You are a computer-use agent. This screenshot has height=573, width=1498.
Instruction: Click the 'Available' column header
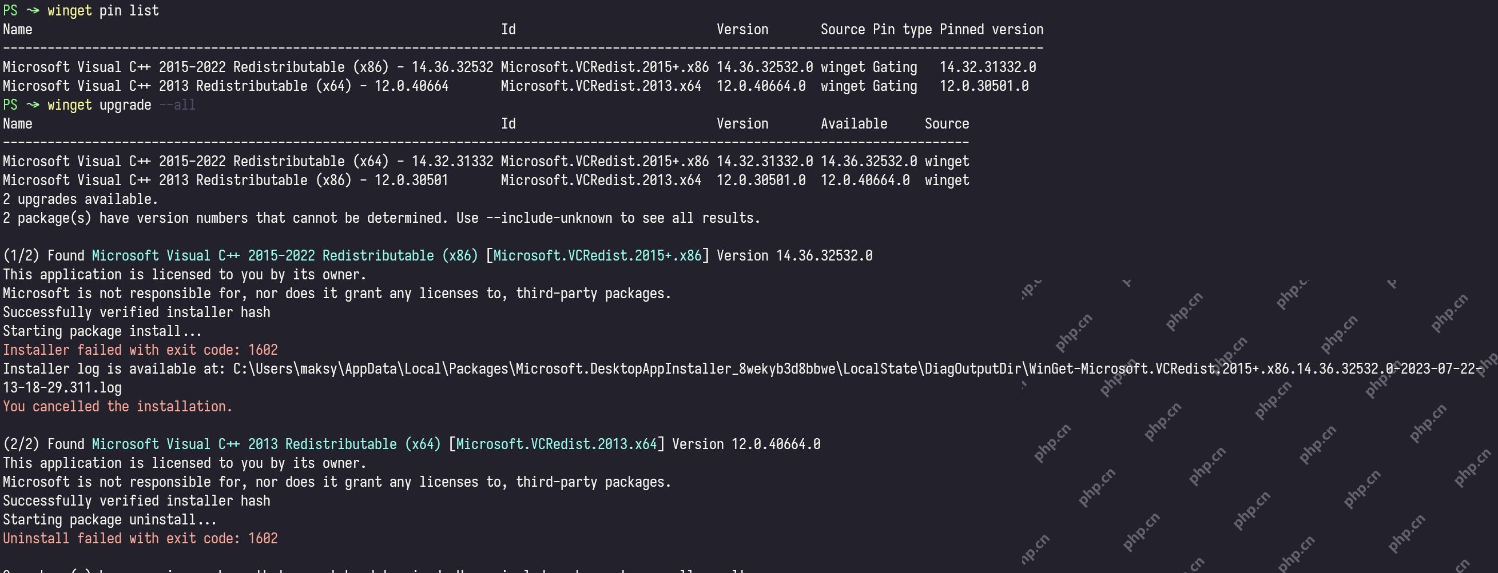point(854,123)
